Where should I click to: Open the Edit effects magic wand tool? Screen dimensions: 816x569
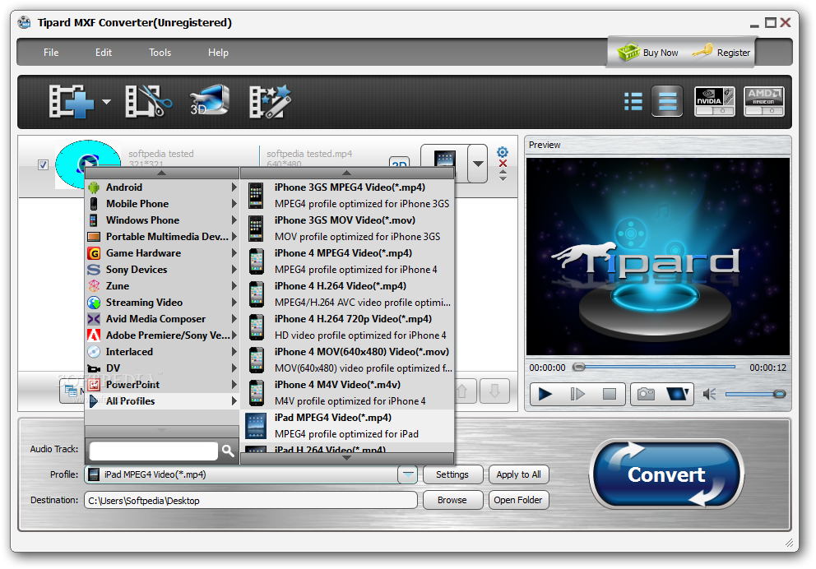click(270, 102)
